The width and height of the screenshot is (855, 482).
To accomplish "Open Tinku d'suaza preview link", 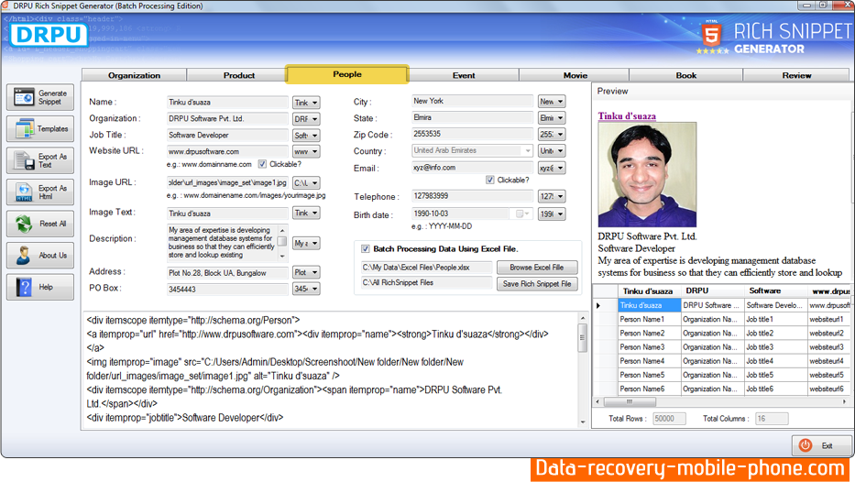I will [x=627, y=115].
